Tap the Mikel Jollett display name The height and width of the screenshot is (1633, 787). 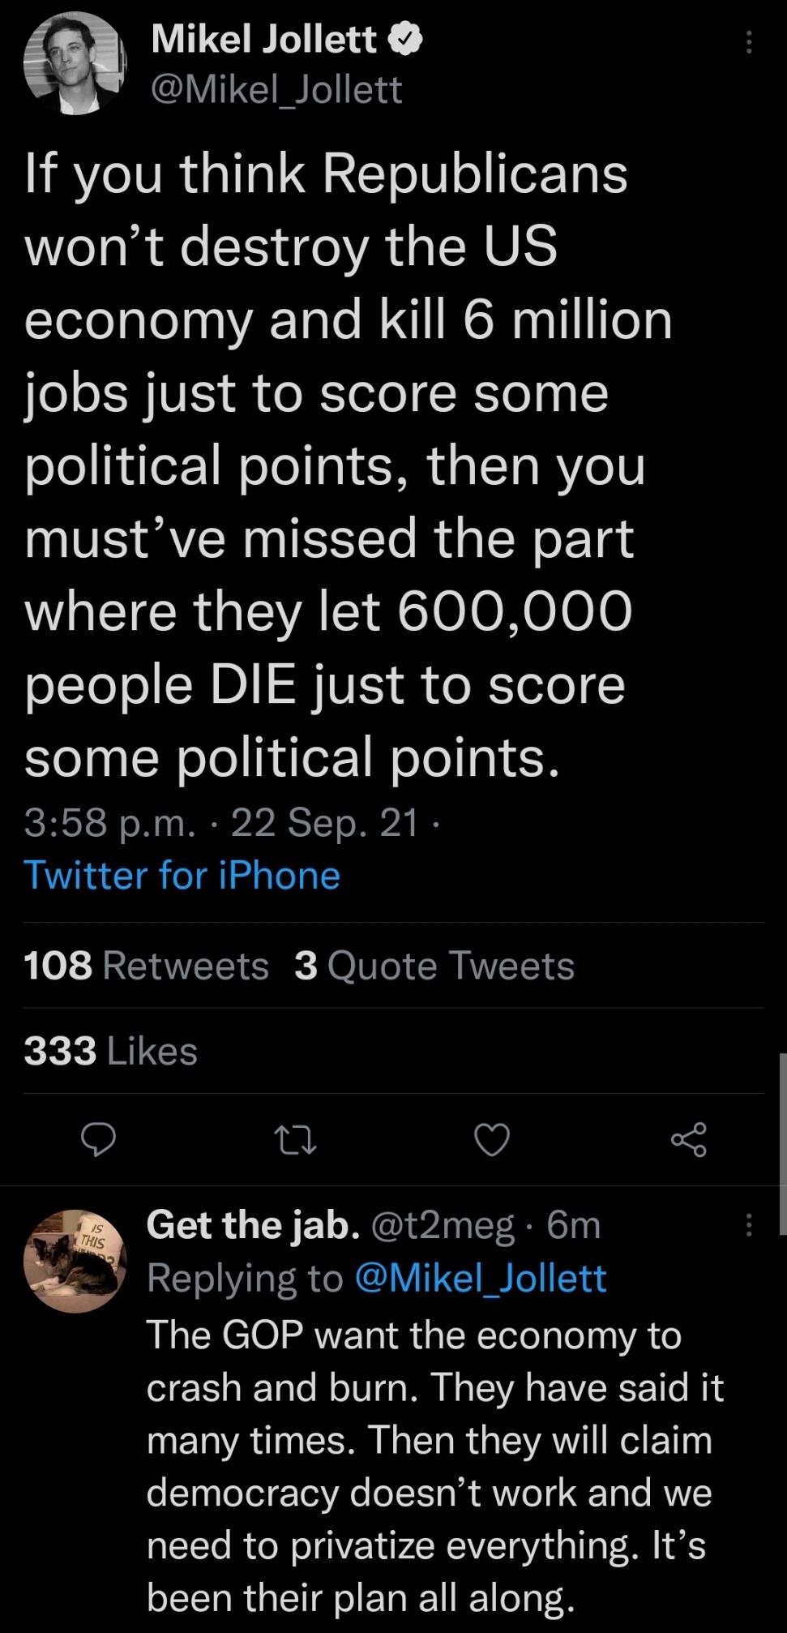(264, 40)
